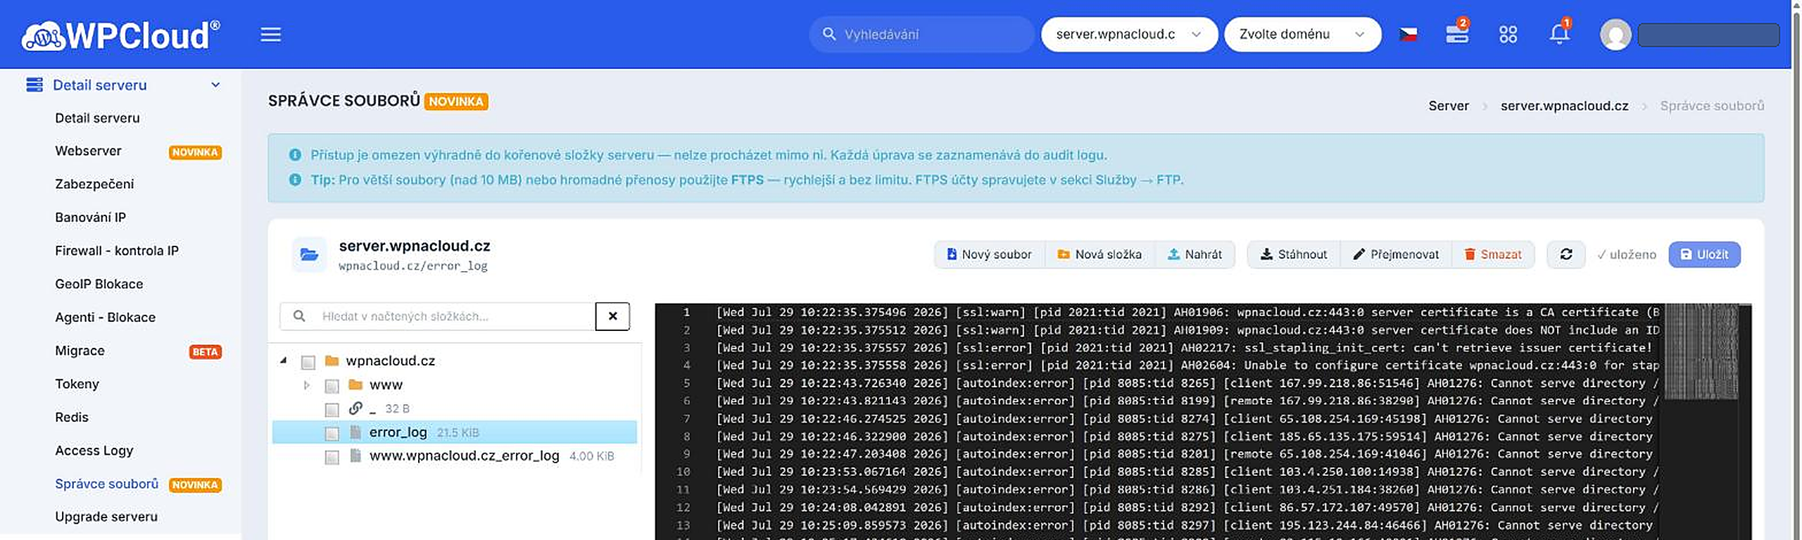Click the code editor minimap
This screenshot has width=1802, height=540.
pyautogui.click(x=1700, y=352)
